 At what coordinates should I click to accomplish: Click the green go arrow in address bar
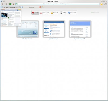click(x=16, y=4)
